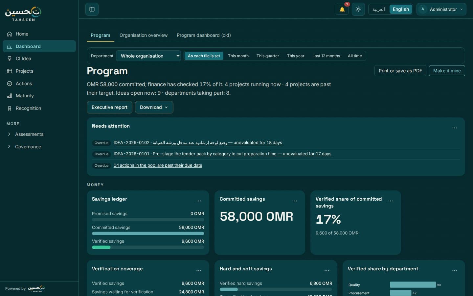Open the 14 overdue actions link
This screenshot has width=473, height=296.
(x=158, y=165)
